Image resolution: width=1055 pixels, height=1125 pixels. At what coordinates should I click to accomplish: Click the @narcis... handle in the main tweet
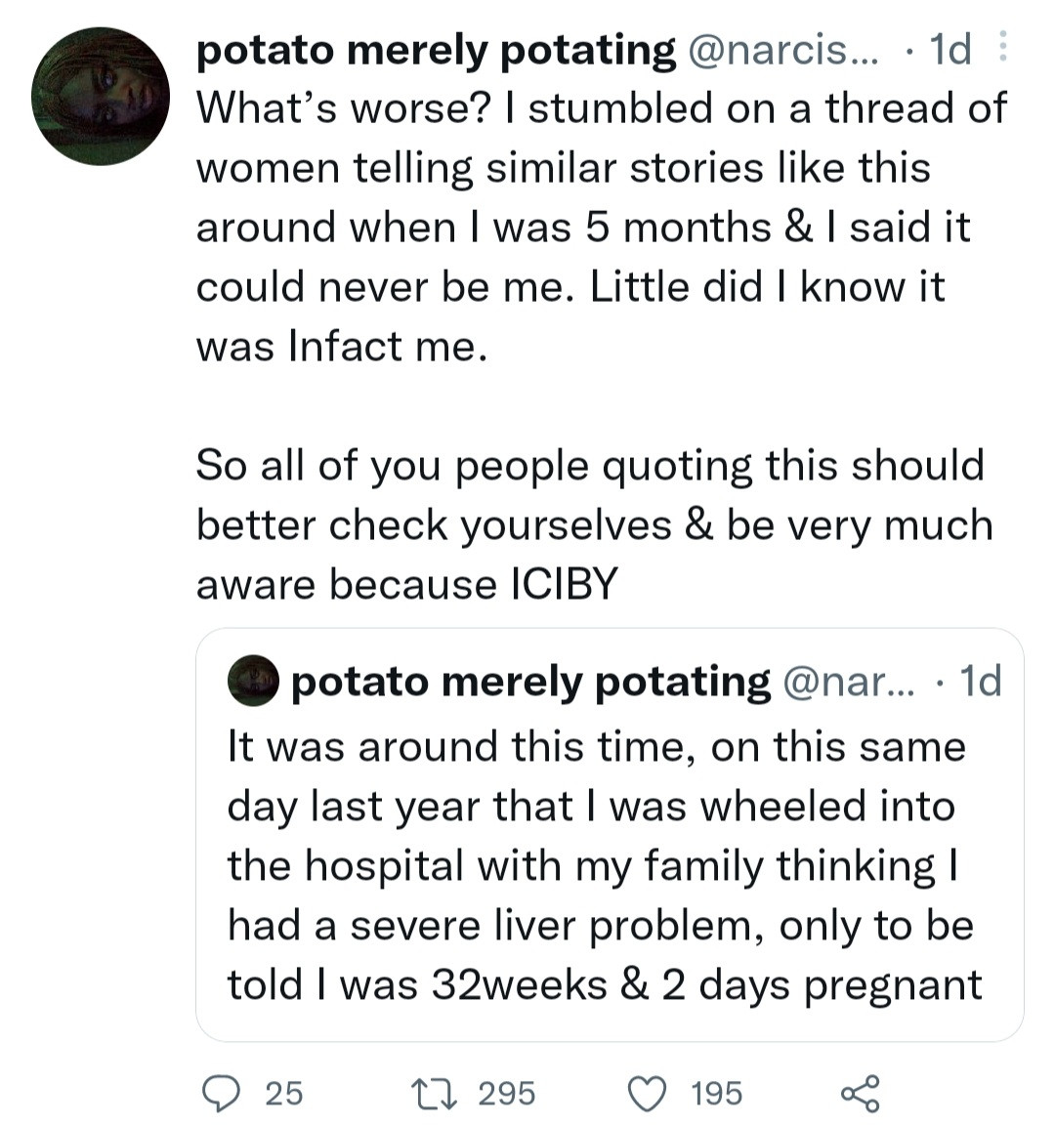[783, 50]
